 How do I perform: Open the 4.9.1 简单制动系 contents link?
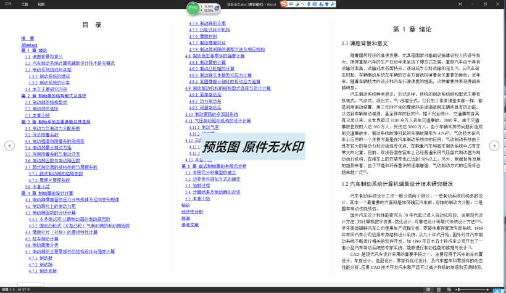tap(205, 94)
